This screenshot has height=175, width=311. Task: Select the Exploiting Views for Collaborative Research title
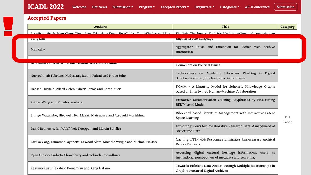click(x=225, y=129)
